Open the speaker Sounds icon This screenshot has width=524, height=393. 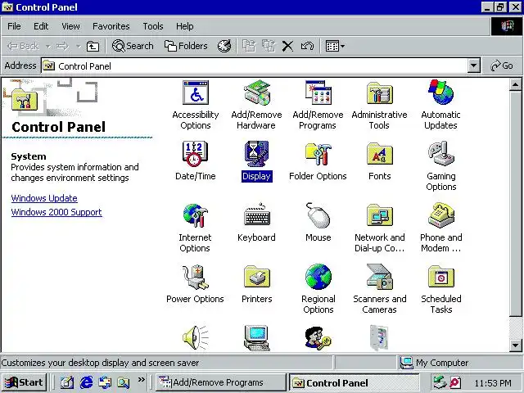(x=196, y=338)
